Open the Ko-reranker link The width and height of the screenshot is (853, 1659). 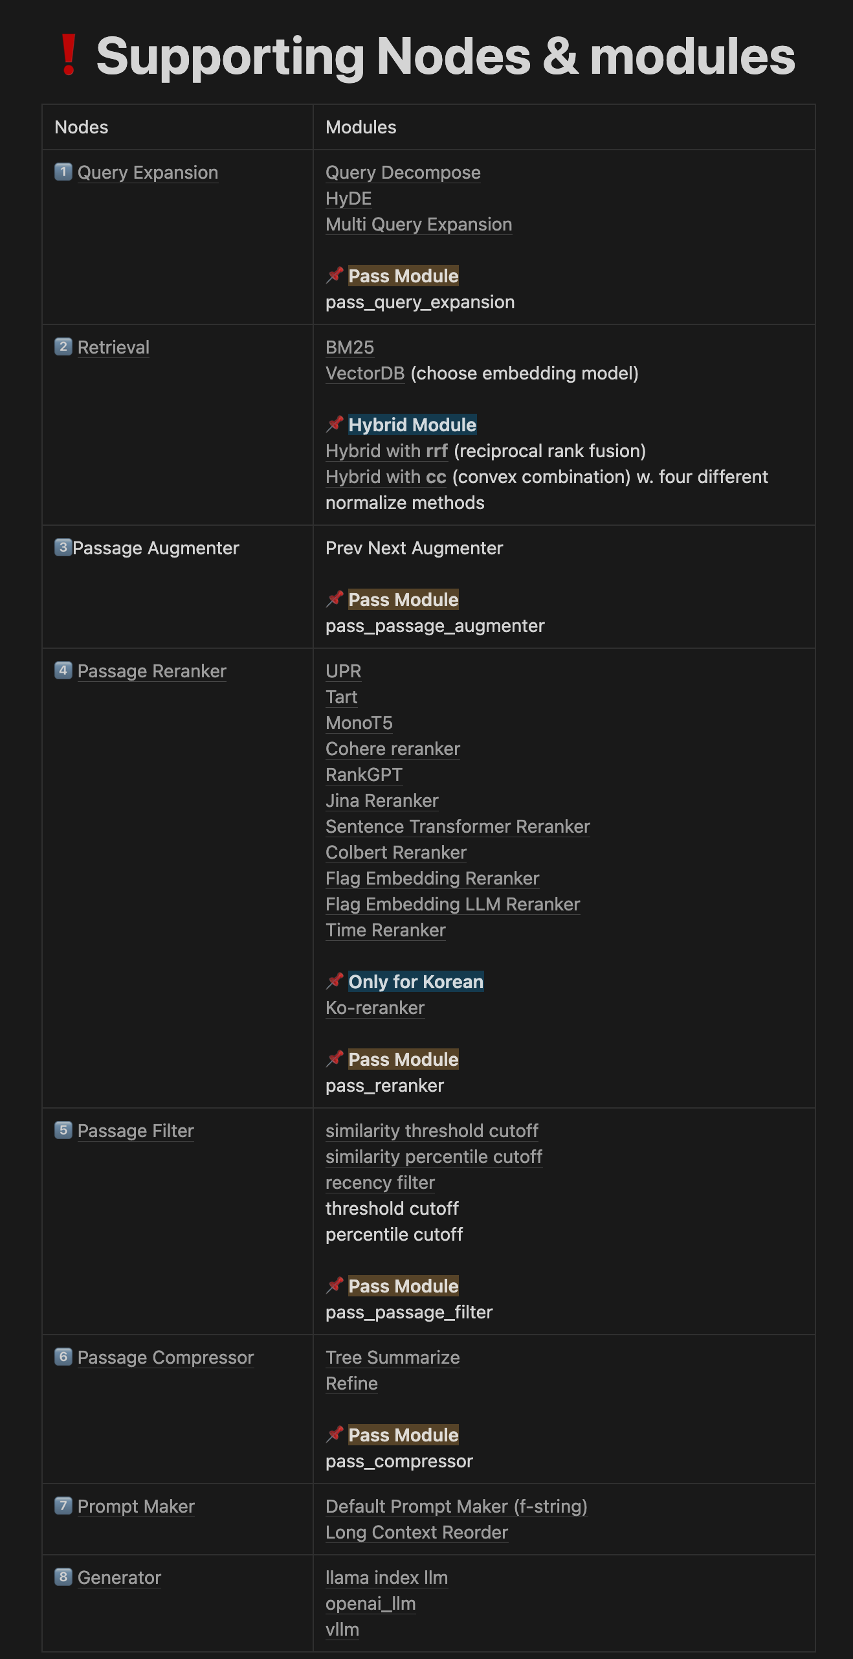[375, 1008]
